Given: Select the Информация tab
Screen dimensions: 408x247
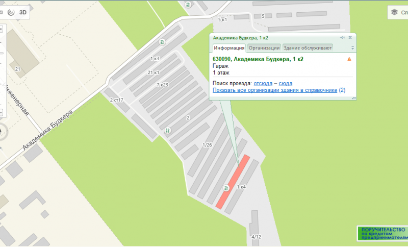Looking at the screenshot, I should coord(229,48).
